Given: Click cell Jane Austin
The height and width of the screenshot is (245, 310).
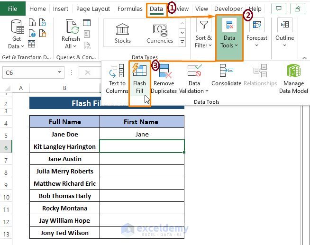Looking at the screenshot, I should [x=64, y=159].
